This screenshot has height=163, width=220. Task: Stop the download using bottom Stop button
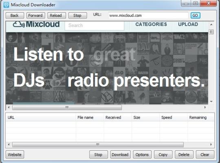pos(98,154)
